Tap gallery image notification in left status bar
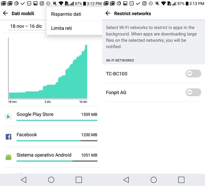The width and height of the screenshot is (205, 186). point(35,3)
